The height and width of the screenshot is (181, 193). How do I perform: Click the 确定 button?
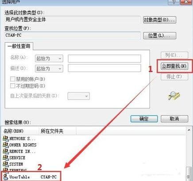tap(144, 119)
